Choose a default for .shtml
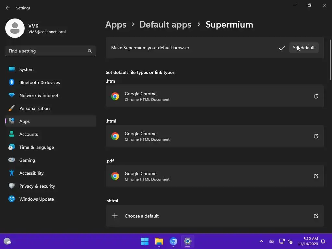332x249 pixels. click(x=215, y=216)
